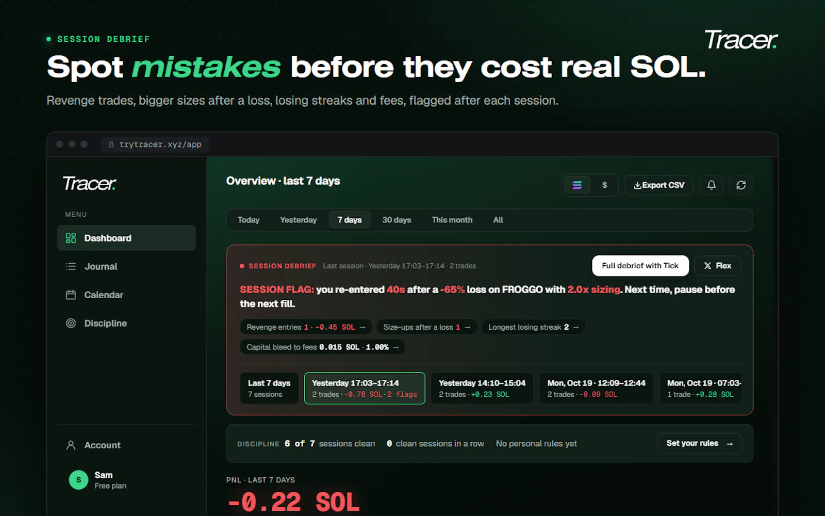Open the Dashboard sidebar item
Image resolution: width=825 pixels, height=516 pixels.
pos(126,238)
